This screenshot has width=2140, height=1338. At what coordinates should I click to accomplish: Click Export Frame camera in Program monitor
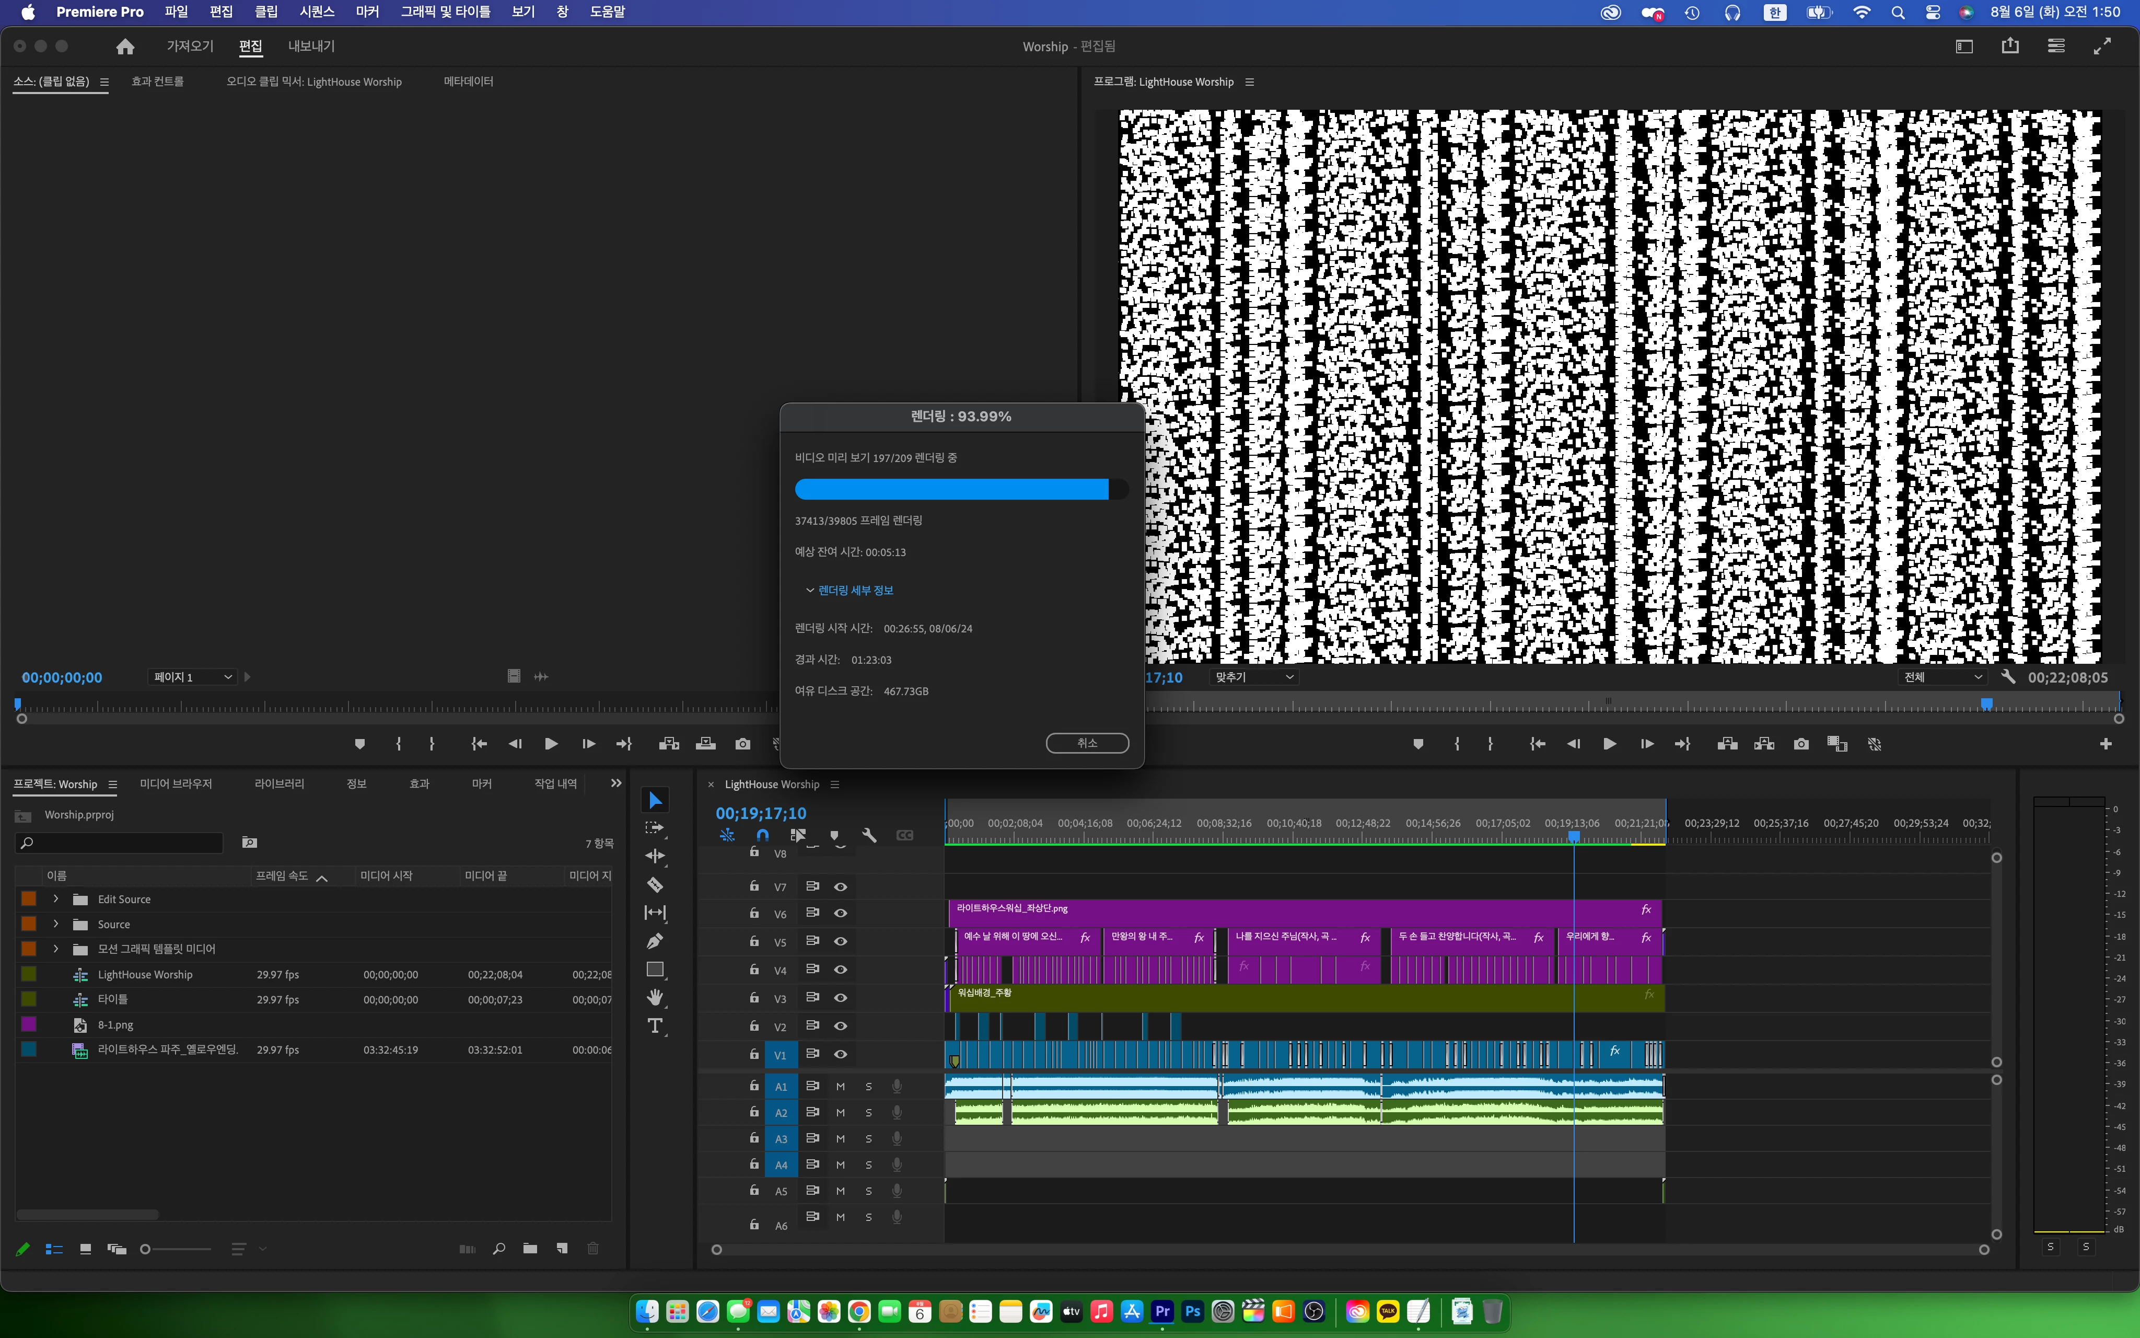point(1800,744)
